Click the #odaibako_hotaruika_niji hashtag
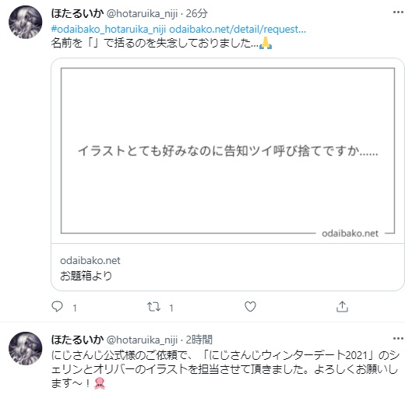The height and width of the screenshot is (398, 405). point(108,29)
